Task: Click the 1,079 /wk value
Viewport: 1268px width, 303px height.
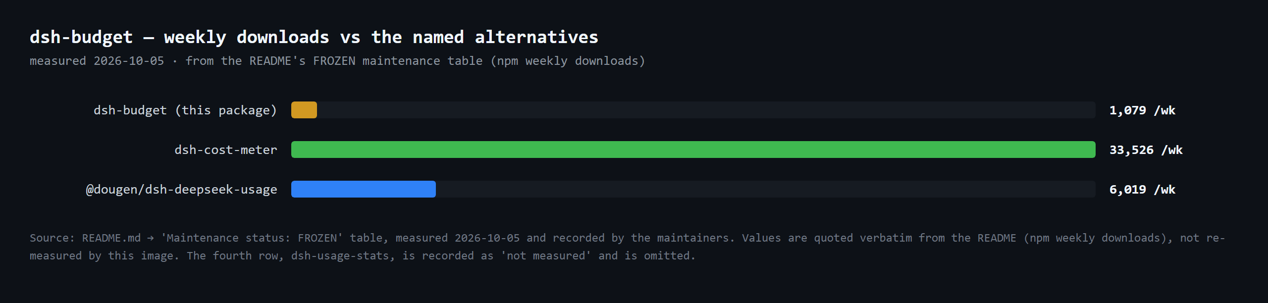Action: click(1142, 110)
